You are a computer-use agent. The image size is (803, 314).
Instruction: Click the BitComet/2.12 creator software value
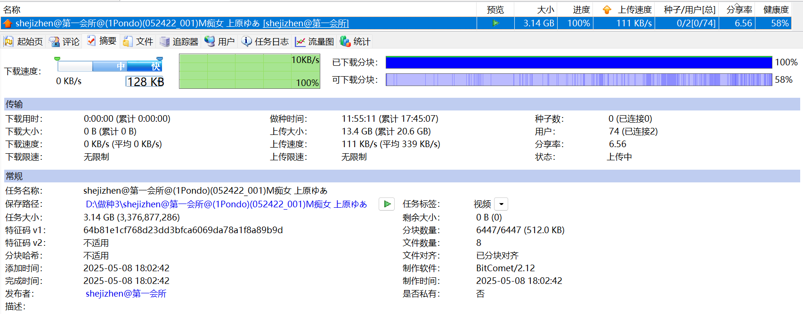click(x=505, y=268)
